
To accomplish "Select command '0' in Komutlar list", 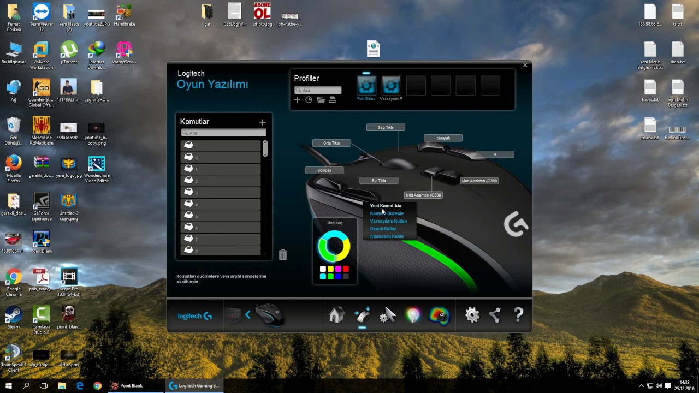I will (221, 157).
